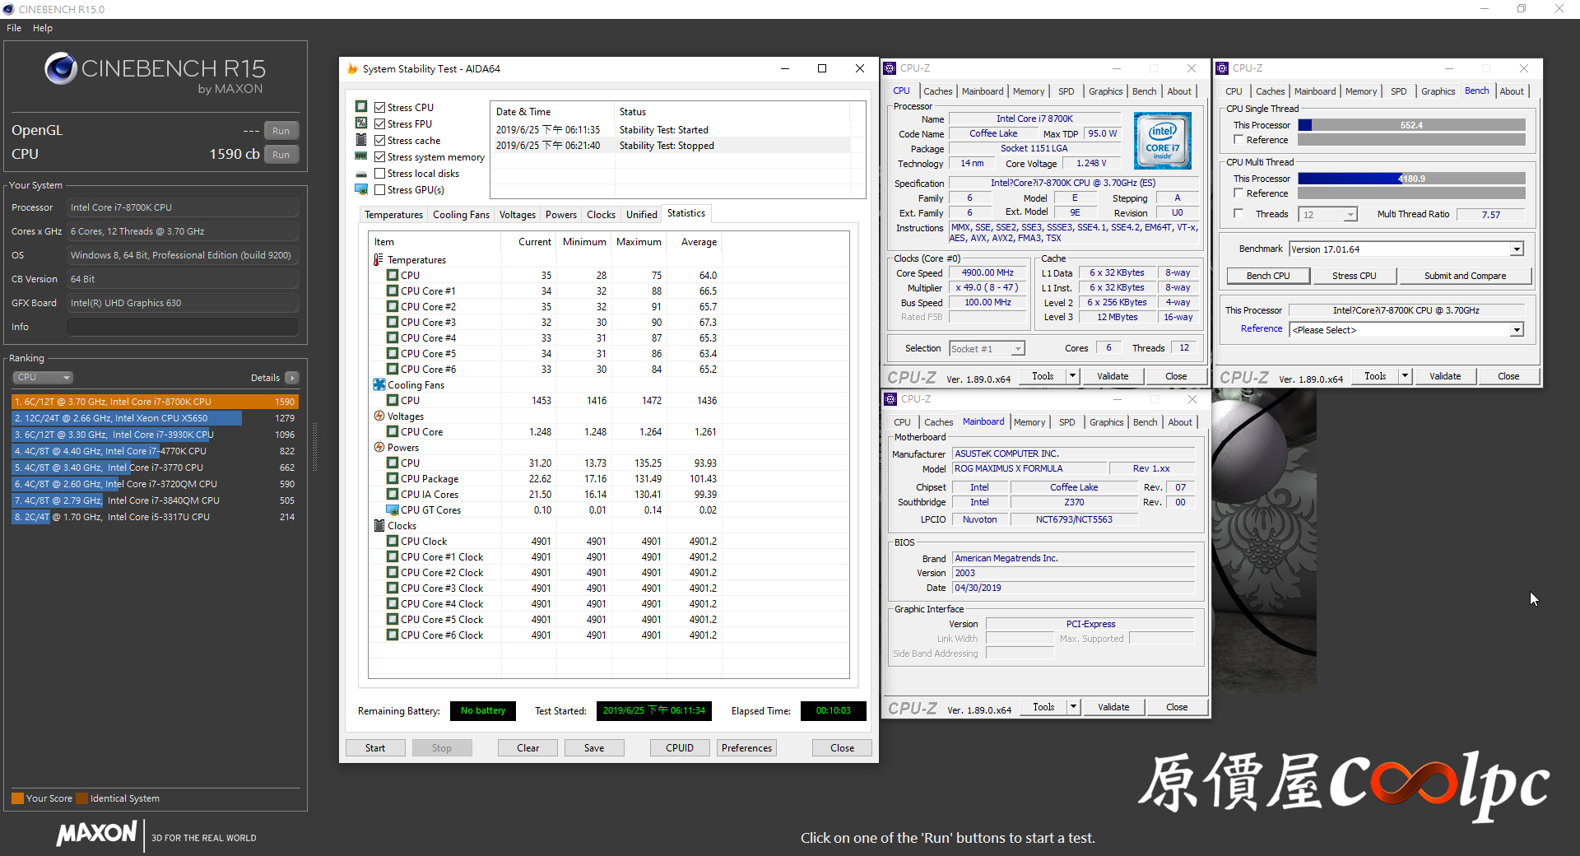Uncheck the Stress FPU checkbox
The height and width of the screenshot is (856, 1580).
click(x=380, y=123)
